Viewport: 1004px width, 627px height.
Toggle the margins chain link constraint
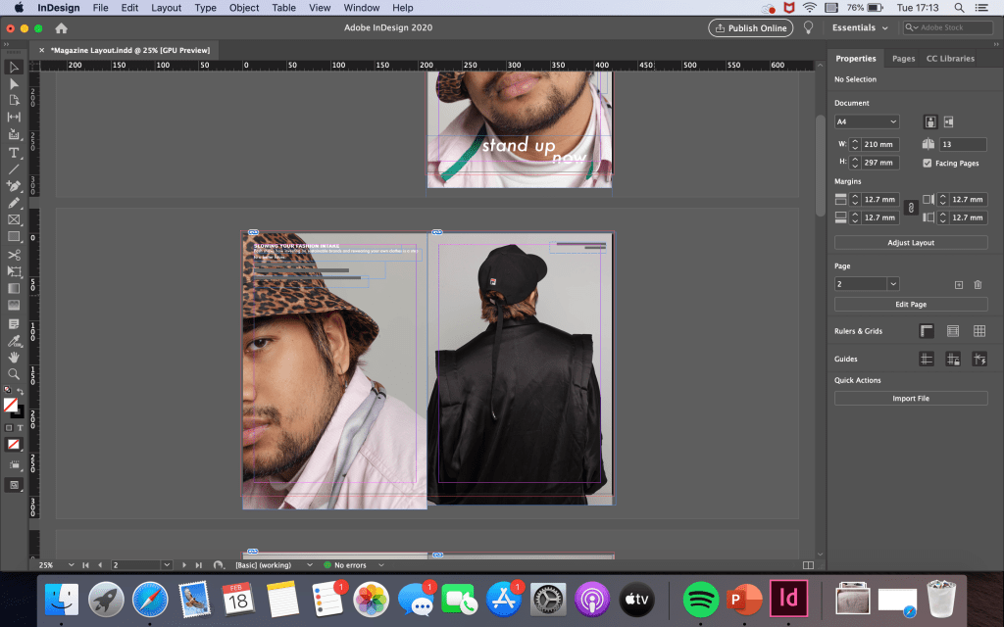910,208
